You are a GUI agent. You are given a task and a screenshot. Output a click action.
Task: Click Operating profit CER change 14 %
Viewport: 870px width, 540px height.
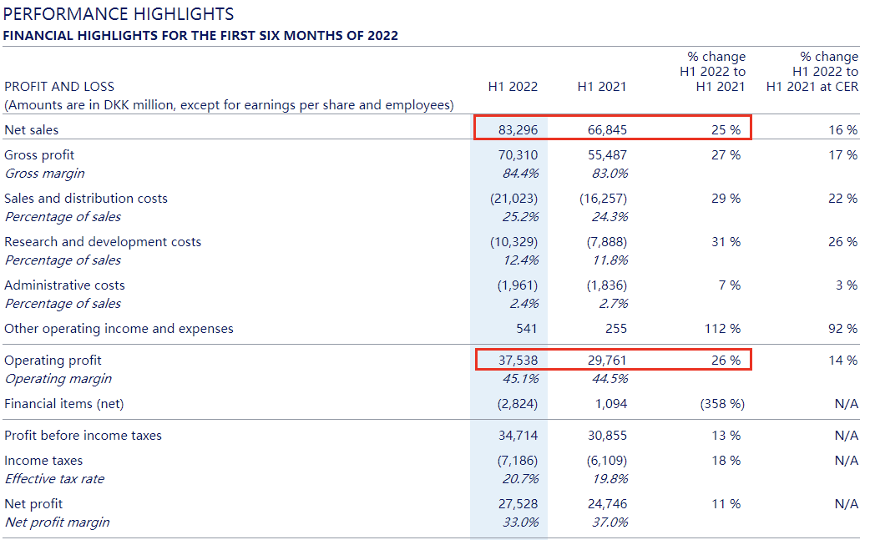pos(842,361)
